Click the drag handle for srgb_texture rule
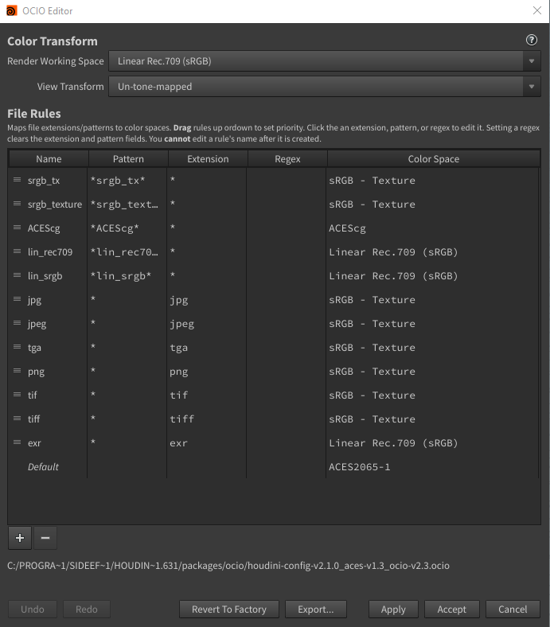Image resolution: width=550 pixels, height=627 pixels. tap(18, 204)
